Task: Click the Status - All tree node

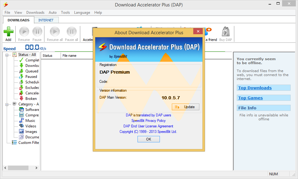Action: [27, 55]
